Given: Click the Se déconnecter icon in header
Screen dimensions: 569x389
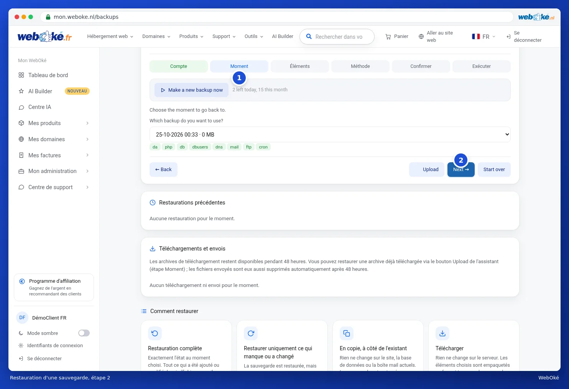Looking at the screenshot, I should pyautogui.click(x=508, y=37).
